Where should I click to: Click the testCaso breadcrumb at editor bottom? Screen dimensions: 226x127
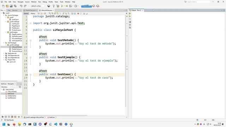52,117
